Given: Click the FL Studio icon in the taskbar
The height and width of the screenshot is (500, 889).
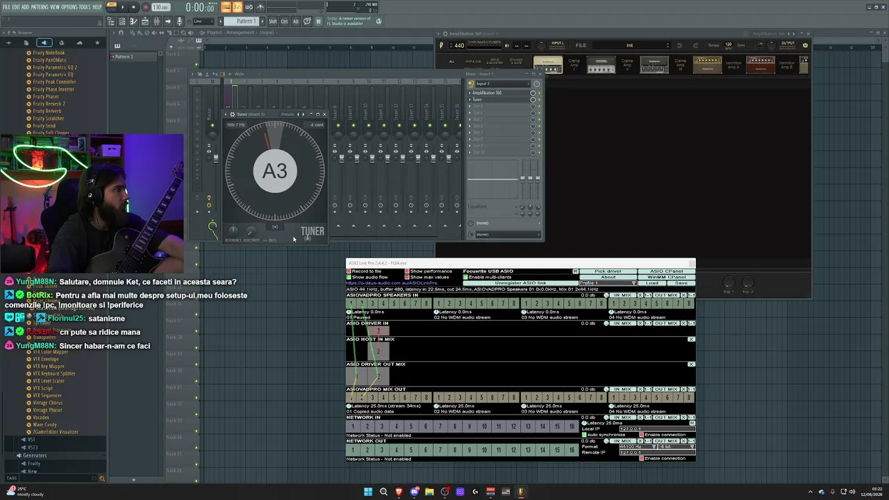Looking at the screenshot, I should click(521, 492).
